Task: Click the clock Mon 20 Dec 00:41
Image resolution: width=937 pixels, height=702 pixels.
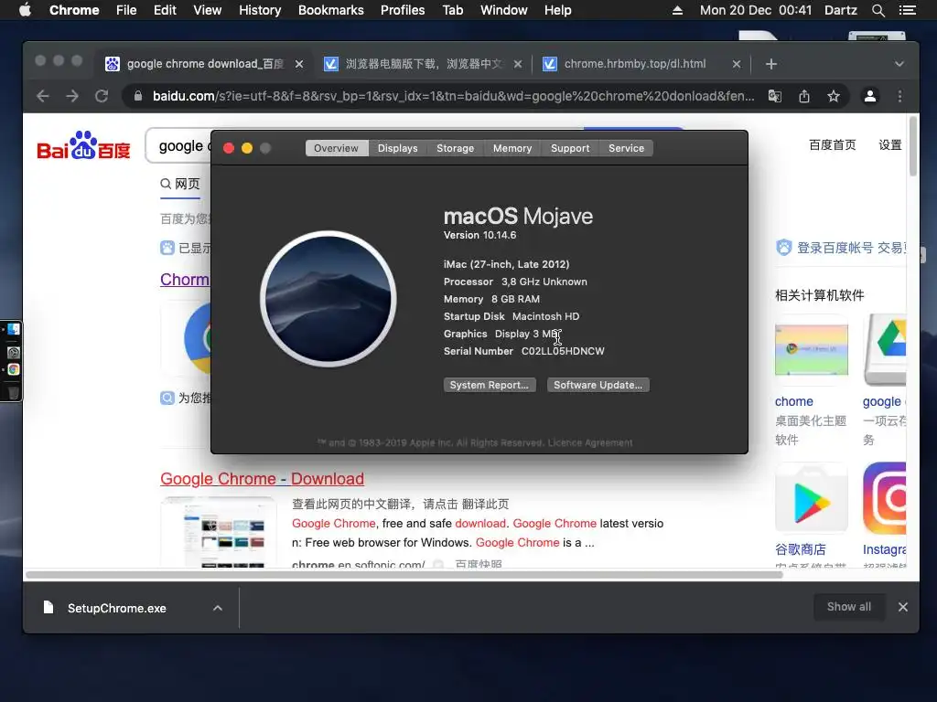Action: click(x=756, y=10)
